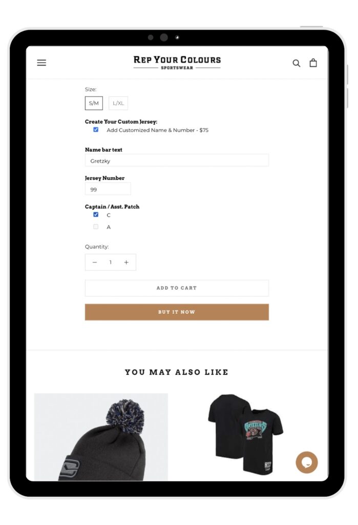Image resolution: width=358 pixels, height=525 pixels.
Task: Click the Buy It Now button
Action: point(177,312)
